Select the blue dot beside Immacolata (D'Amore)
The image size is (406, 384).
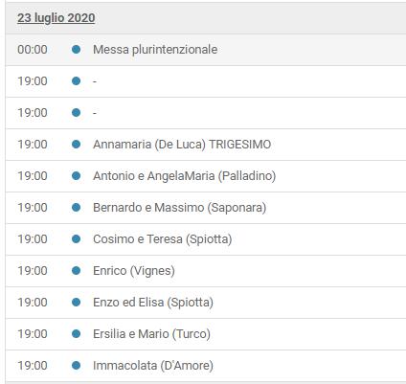(76, 366)
